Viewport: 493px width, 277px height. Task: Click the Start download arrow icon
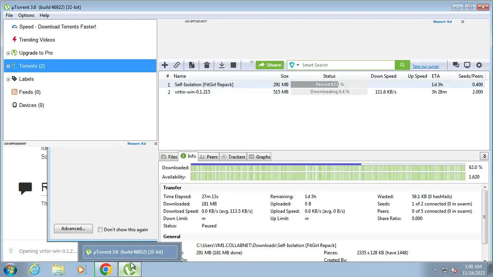coord(222,65)
